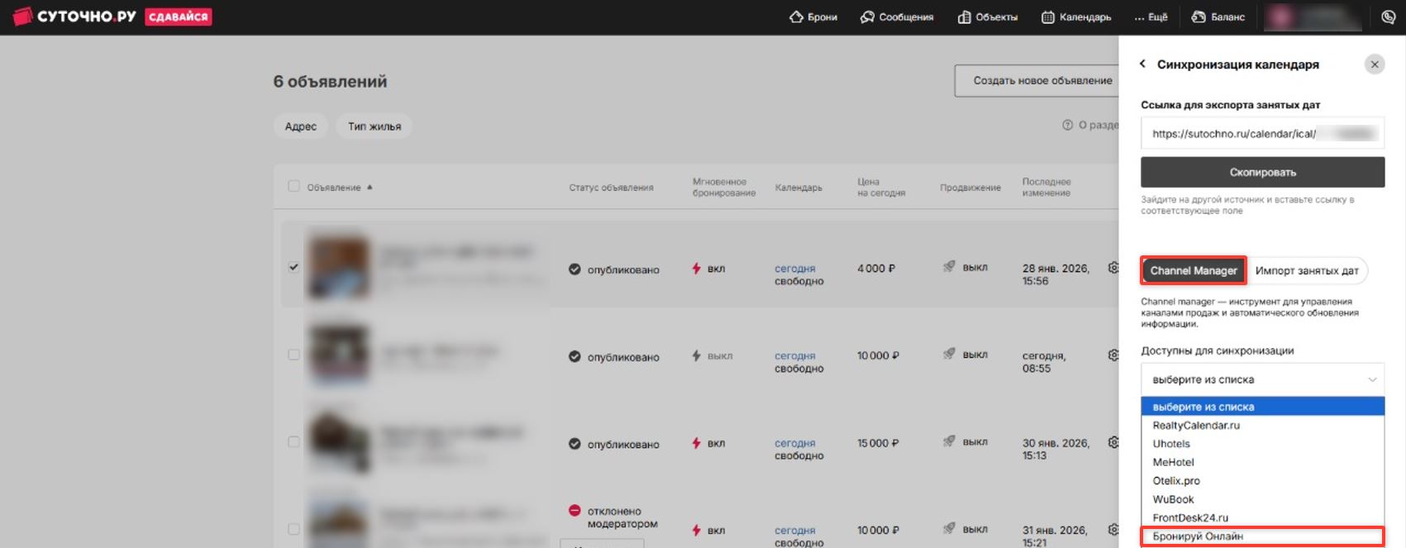This screenshot has height=548, width=1406.
Task: Tick the second listing checkbox
Action: (x=293, y=355)
